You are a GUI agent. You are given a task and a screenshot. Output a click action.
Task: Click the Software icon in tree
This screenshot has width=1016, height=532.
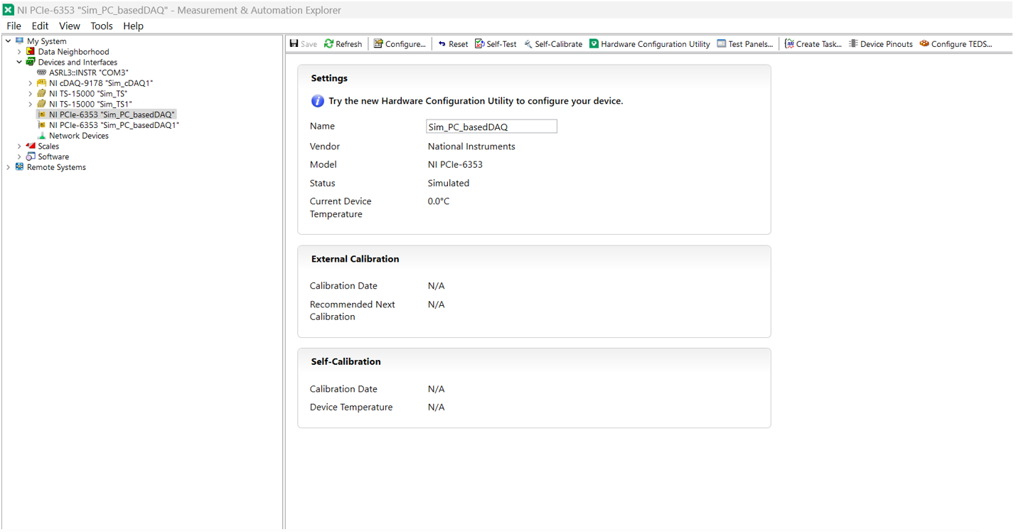[31, 156]
